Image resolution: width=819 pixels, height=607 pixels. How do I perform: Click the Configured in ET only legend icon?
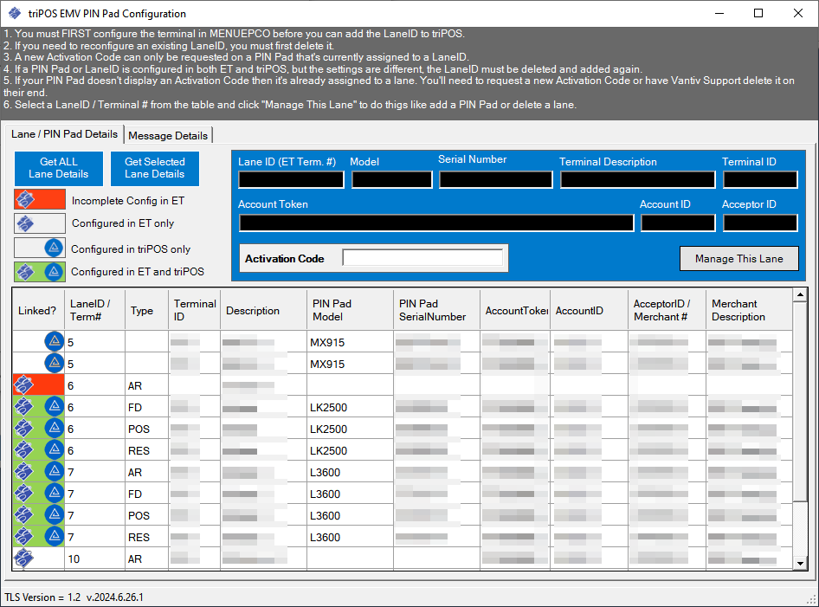point(40,223)
